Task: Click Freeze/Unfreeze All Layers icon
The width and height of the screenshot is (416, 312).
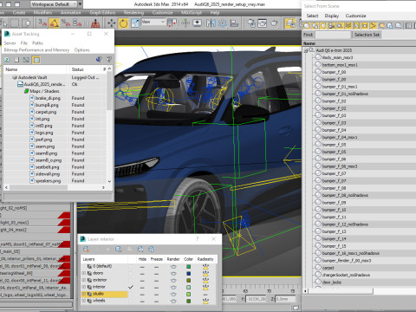Action: (x=151, y=249)
